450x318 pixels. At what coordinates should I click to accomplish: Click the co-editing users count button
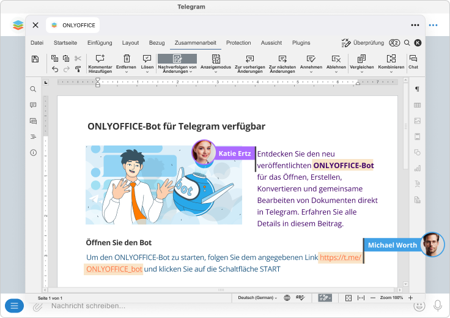tap(394, 43)
